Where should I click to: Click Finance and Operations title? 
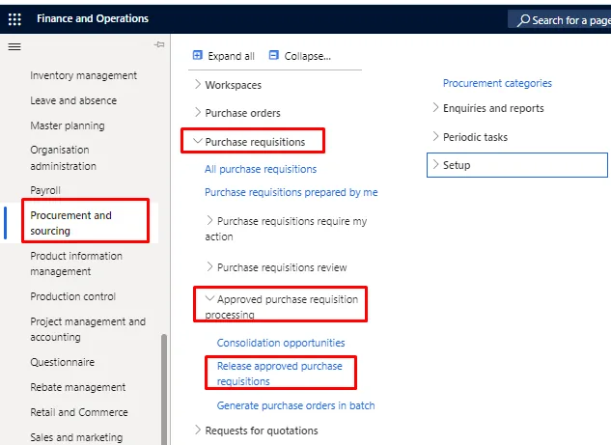(x=93, y=18)
